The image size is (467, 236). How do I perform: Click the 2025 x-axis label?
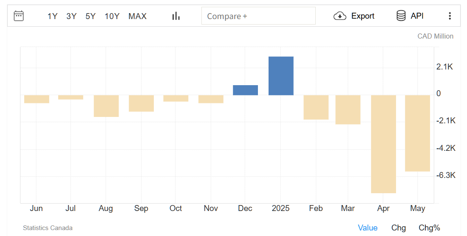[280, 208]
